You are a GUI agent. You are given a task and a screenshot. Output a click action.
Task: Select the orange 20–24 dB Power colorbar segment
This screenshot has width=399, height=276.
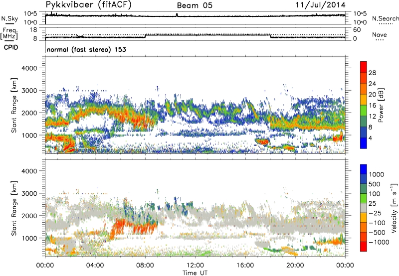tap(364, 89)
